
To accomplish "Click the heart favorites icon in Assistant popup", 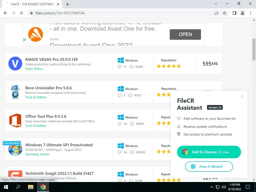I will [179, 118].
